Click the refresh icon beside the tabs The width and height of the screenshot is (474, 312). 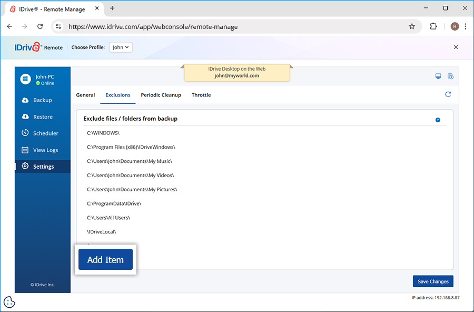coord(448,94)
